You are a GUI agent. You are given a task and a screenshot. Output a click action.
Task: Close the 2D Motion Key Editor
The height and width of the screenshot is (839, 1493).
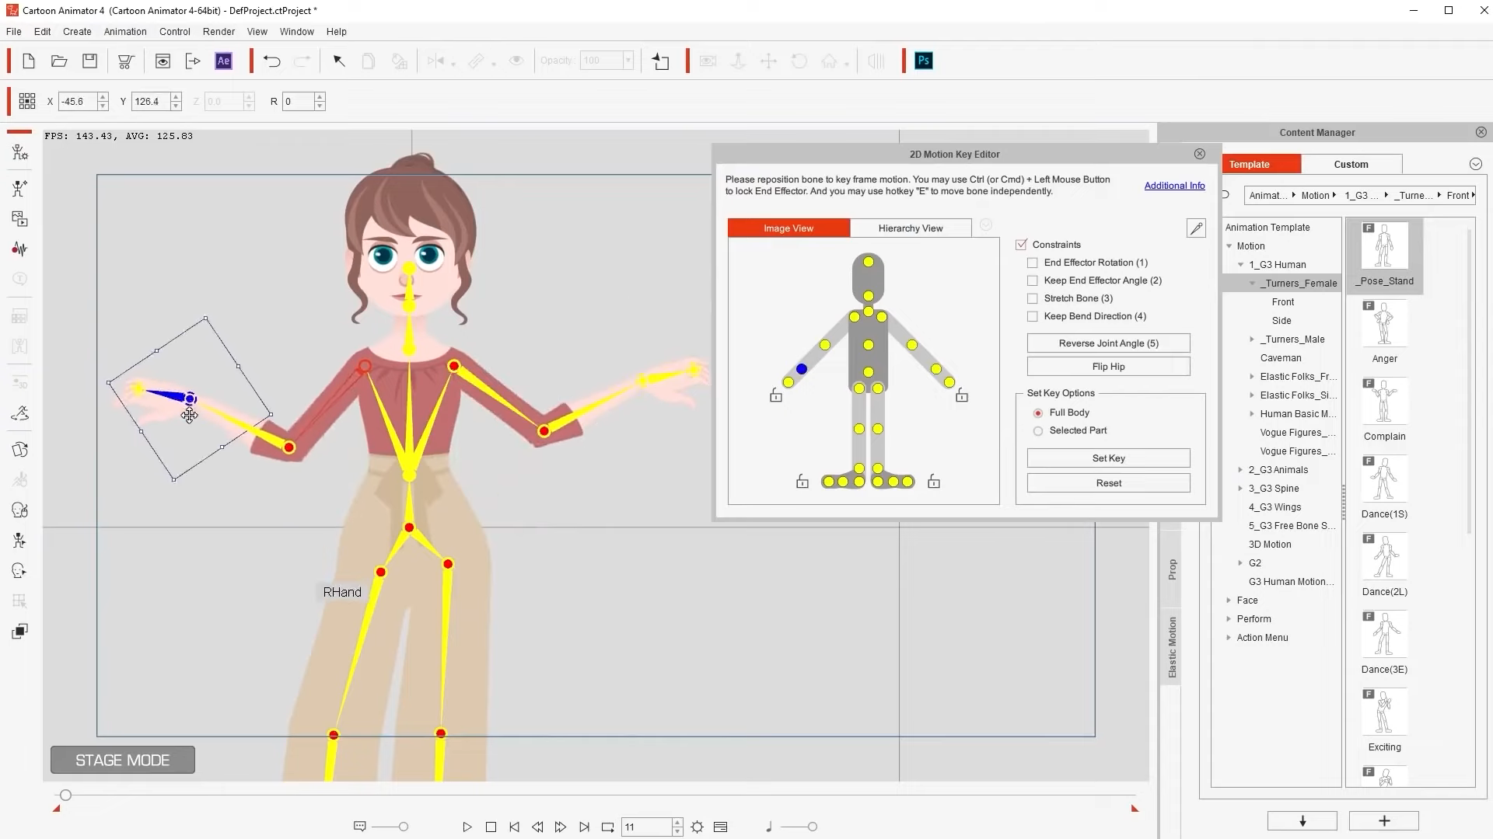coord(1200,154)
